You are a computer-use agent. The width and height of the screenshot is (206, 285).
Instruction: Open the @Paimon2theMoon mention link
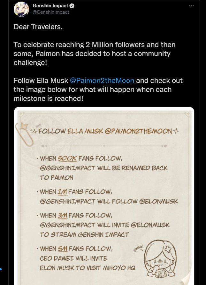tap(102, 80)
